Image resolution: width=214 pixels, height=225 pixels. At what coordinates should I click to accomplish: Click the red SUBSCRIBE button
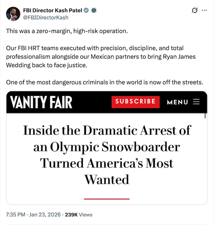[x=135, y=102]
